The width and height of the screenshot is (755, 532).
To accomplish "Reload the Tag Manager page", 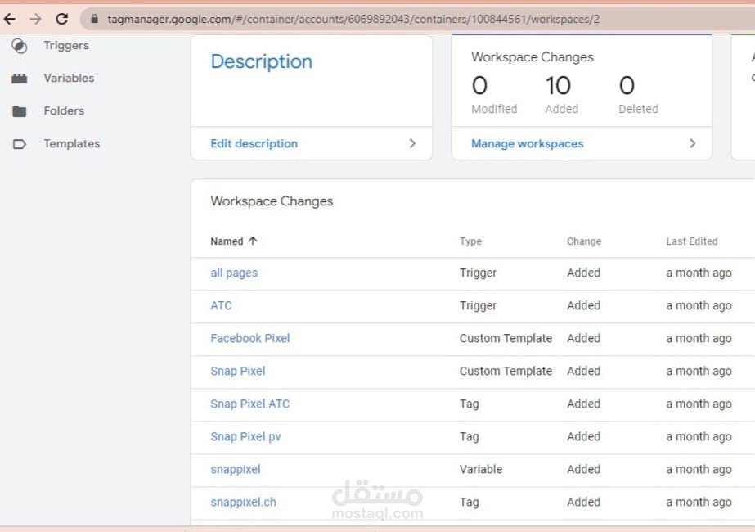I will click(61, 19).
